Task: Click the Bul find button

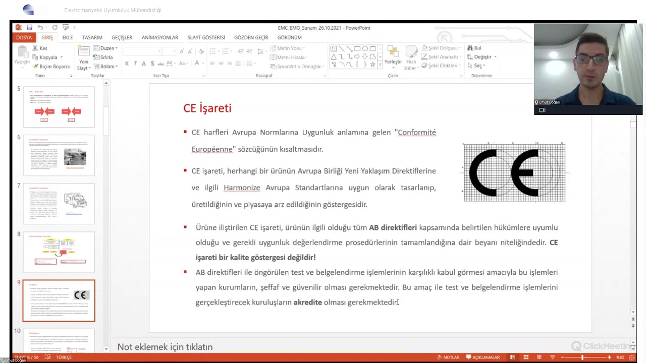Action: point(474,48)
